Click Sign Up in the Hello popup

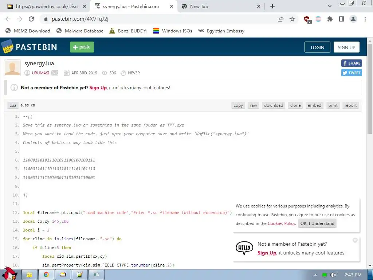point(267,253)
